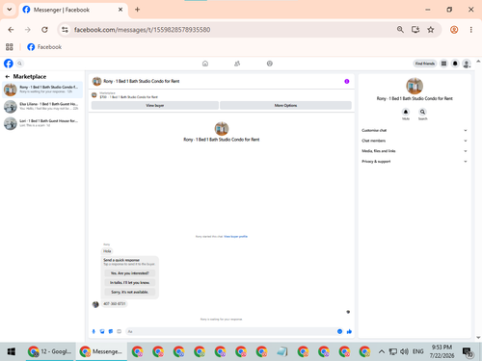The width and height of the screenshot is (482, 361).
Task: Click the facebook.com address bar URL
Action: click(x=142, y=30)
